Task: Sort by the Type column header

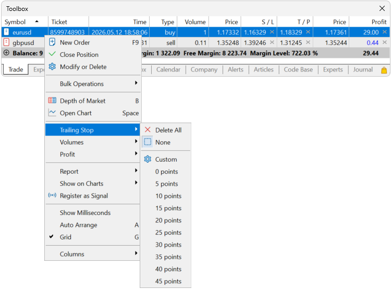Action: click(163, 22)
